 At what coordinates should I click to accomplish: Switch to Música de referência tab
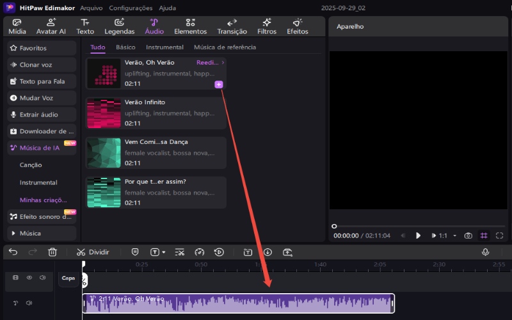225,47
